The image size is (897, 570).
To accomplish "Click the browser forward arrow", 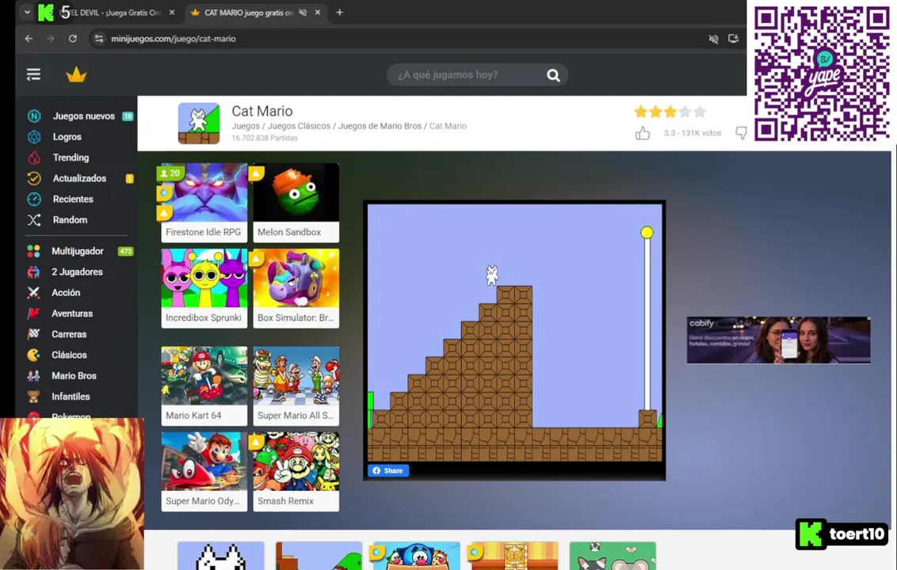I will (x=51, y=39).
